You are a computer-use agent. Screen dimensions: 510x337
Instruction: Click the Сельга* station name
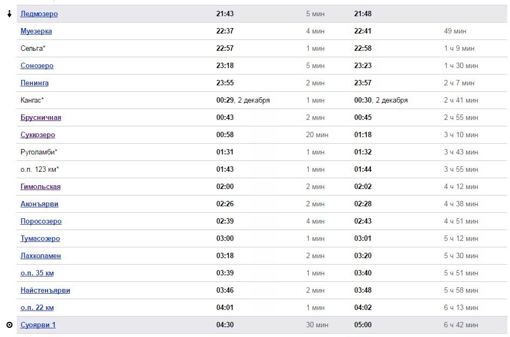click(33, 49)
